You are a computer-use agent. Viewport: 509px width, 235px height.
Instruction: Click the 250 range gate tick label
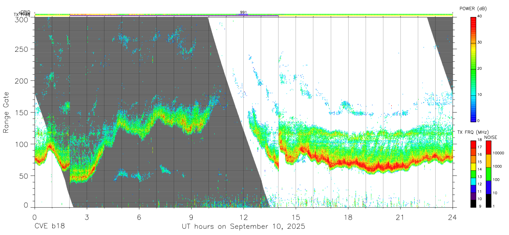22,49
